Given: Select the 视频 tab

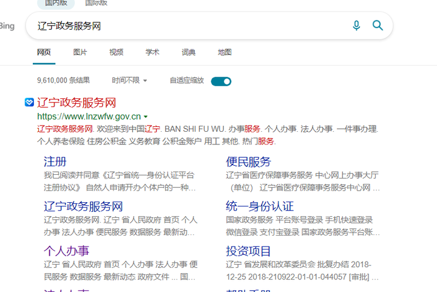Looking at the screenshot, I should pyautogui.click(x=116, y=52).
